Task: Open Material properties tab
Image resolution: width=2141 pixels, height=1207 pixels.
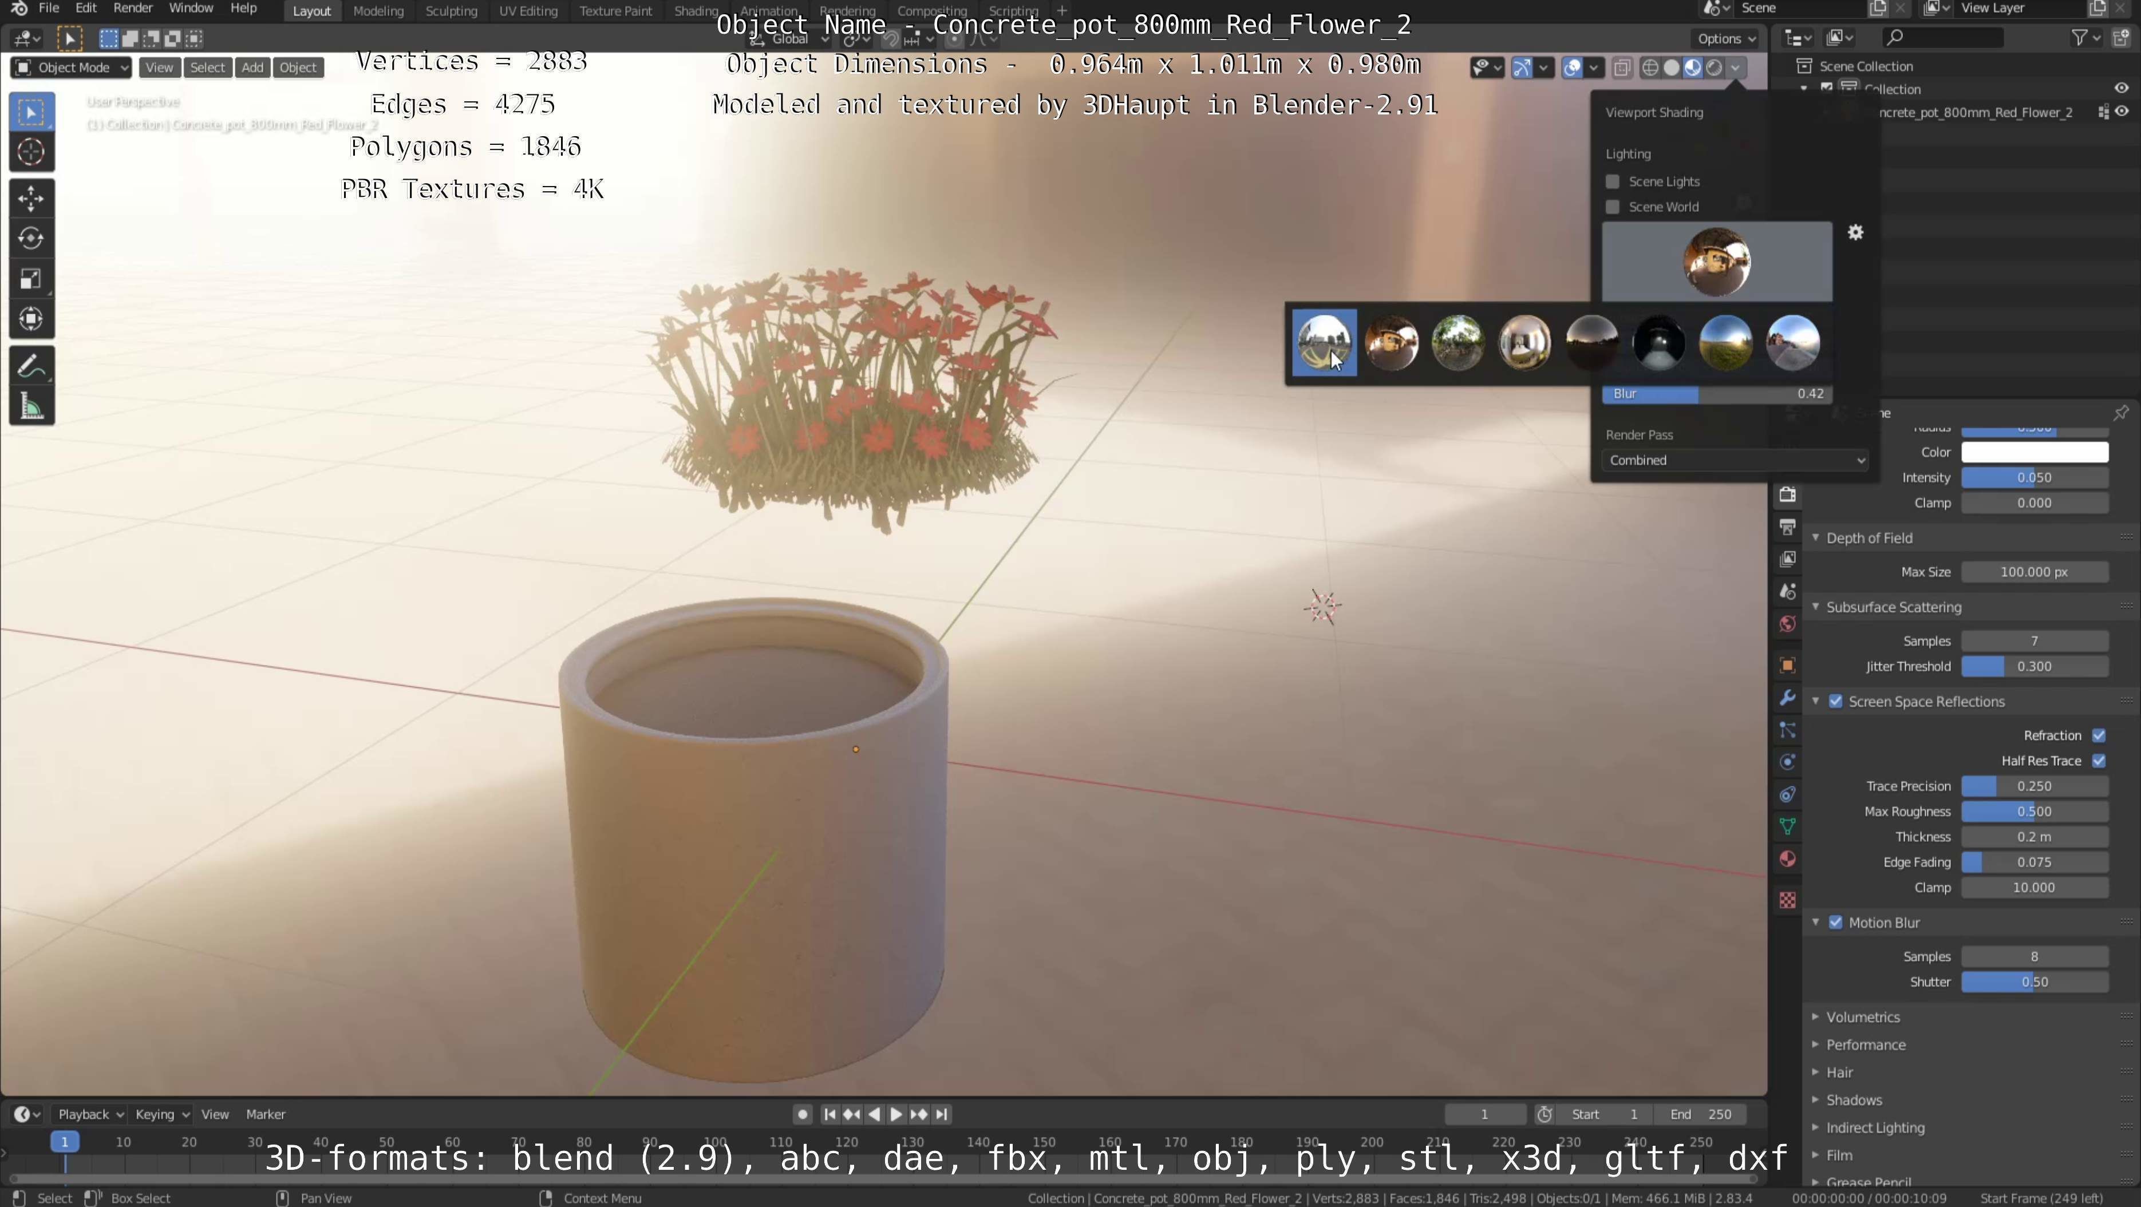Action: pos(1788,859)
